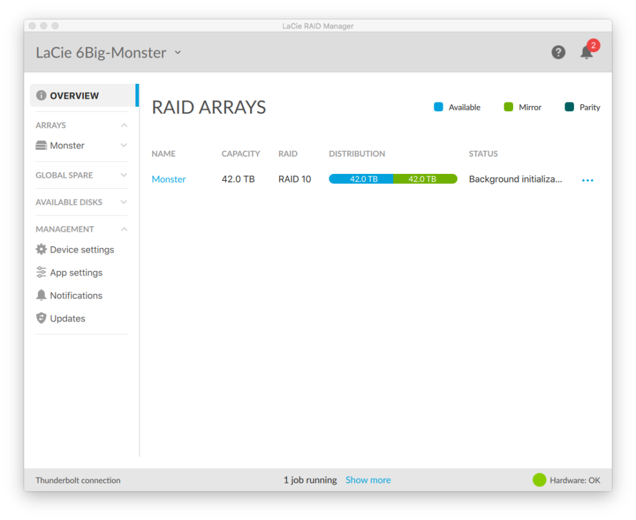Open Updates page
Image resolution: width=636 pixels, height=520 pixels.
point(68,319)
